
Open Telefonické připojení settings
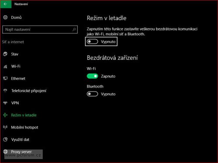[x=29, y=91]
